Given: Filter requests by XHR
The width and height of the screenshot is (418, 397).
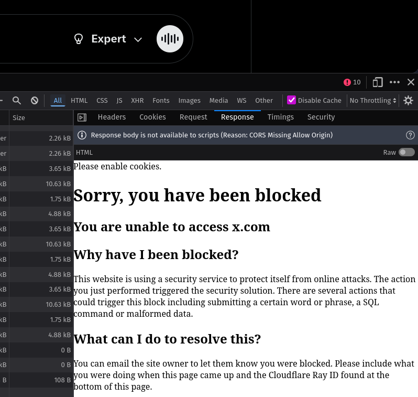Looking at the screenshot, I should (137, 100).
